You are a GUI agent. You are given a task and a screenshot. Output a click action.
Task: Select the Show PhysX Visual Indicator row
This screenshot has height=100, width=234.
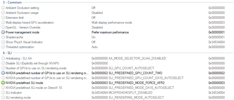[x=117, y=42]
